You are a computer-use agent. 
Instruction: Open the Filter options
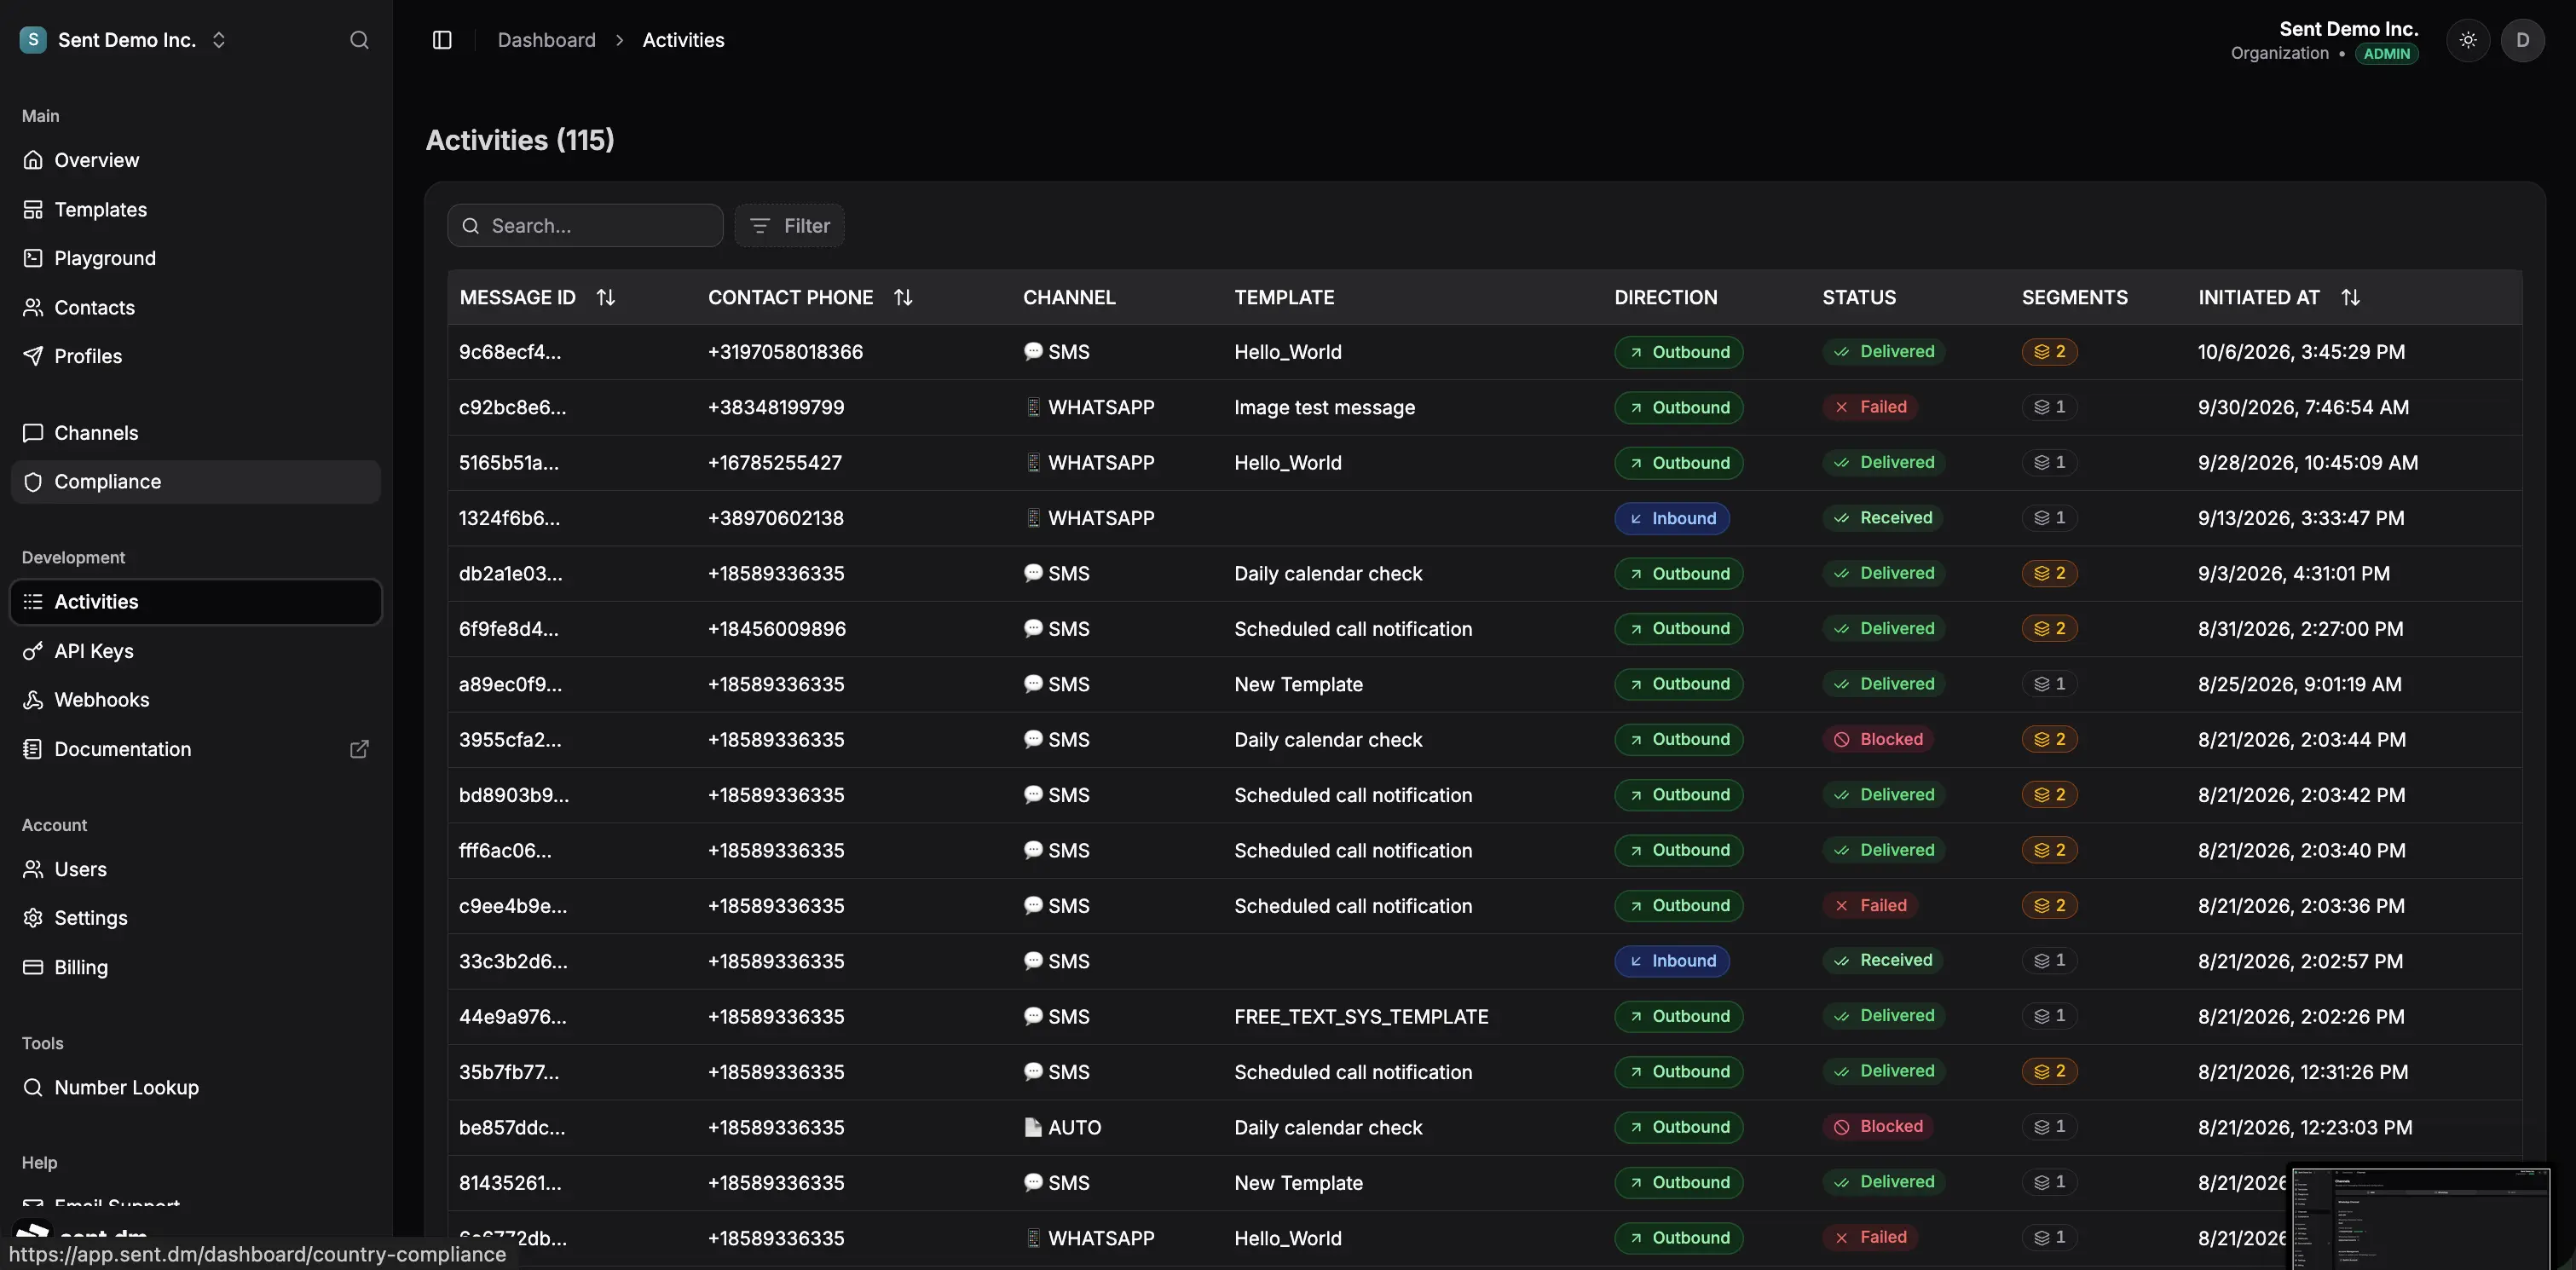click(x=789, y=225)
